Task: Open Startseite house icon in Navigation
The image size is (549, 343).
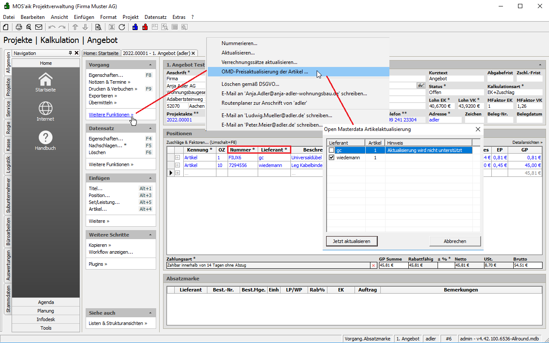Action: point(46,79)
